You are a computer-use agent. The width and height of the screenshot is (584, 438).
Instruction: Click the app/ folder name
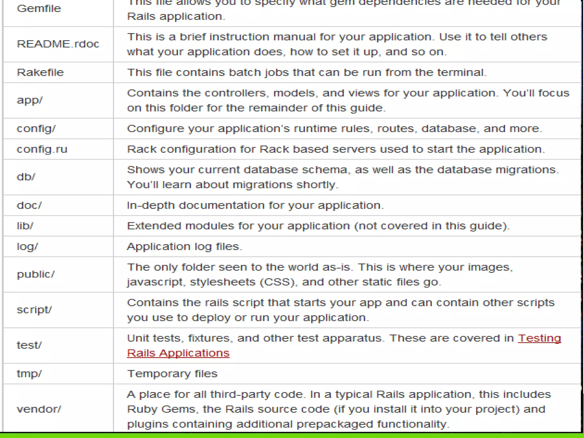[30, 100]
